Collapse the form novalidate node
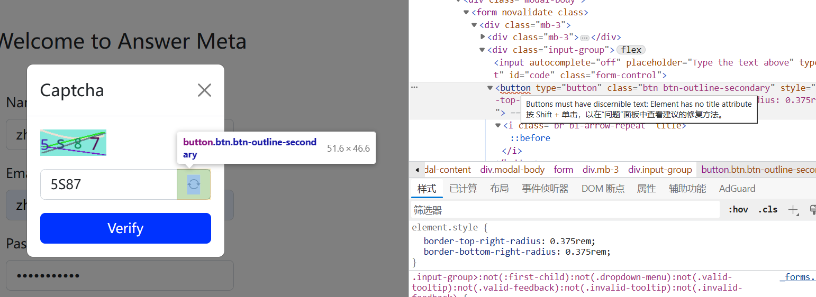The width and height of the screenshot is (816, 297). (x=466, y=12)
